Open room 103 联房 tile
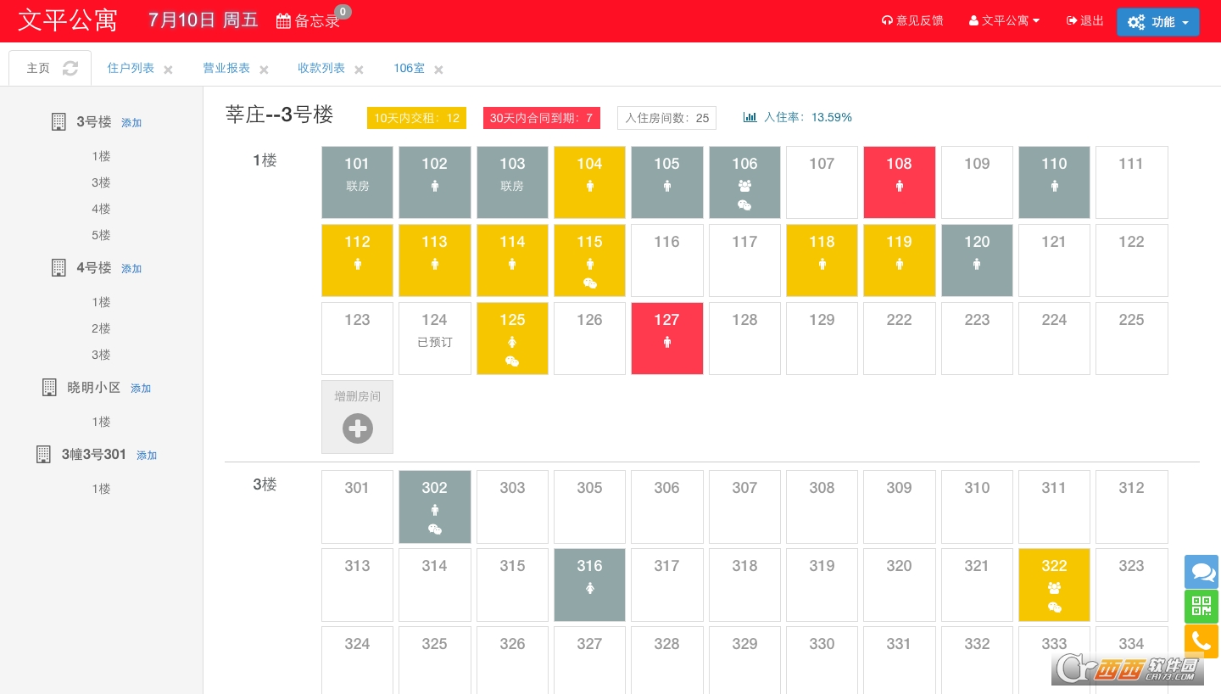Viewport: 1221px width, 694px height. pyautogui.click(x=512, y=182)
